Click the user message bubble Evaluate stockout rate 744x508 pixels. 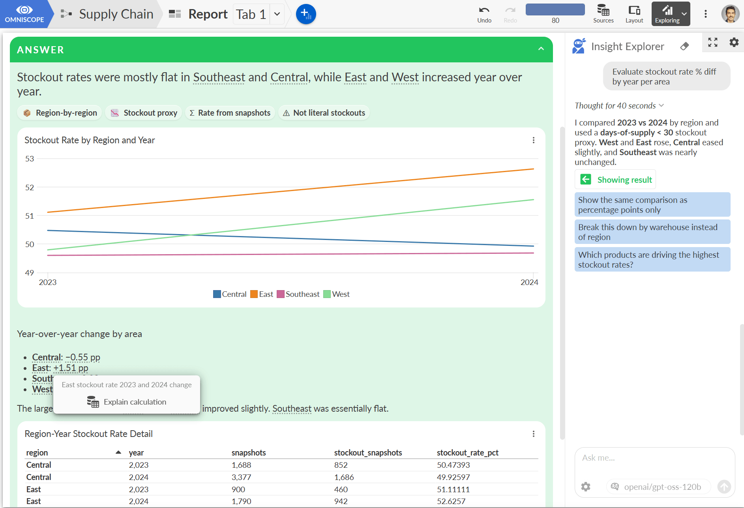[667, 77]
